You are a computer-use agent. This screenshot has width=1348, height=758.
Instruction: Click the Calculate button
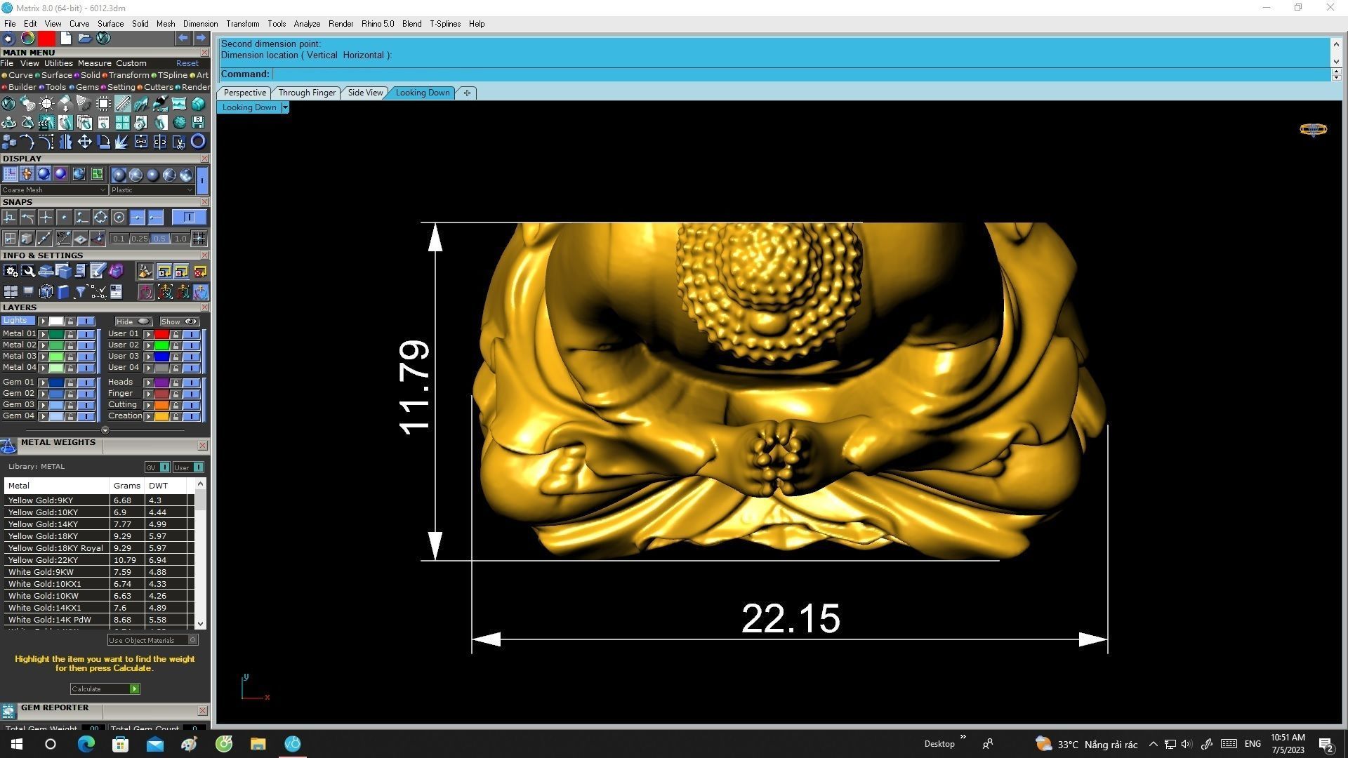click(105, 689)
